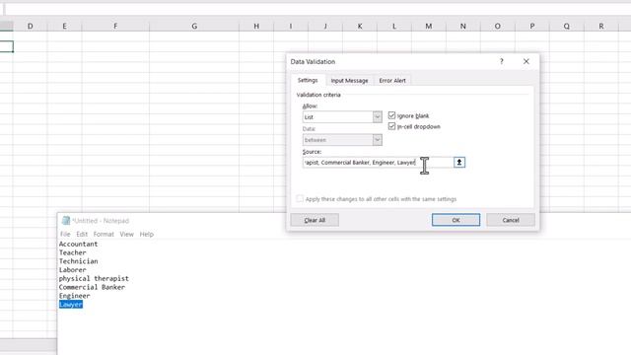Toggle the Ignore blank checkbox

[392, 115]
